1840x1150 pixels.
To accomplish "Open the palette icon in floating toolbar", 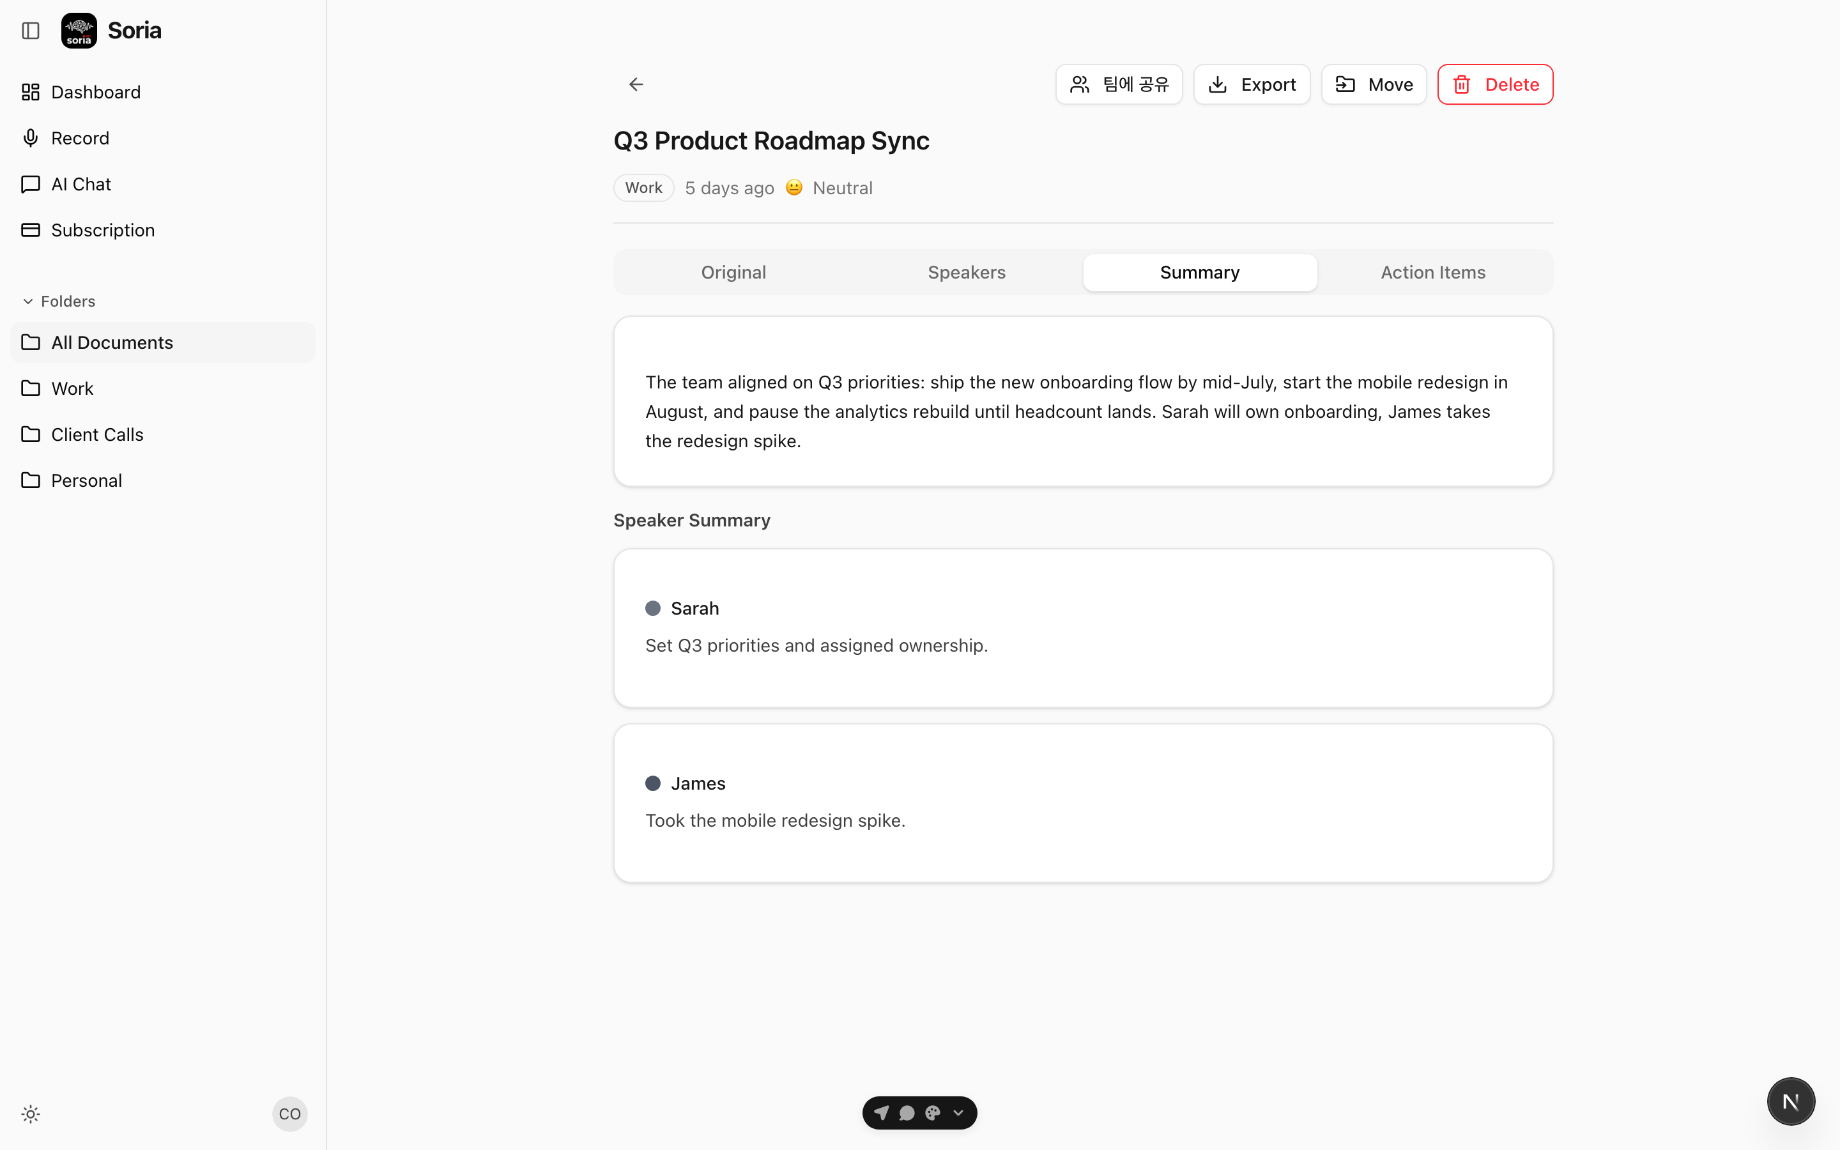I will [932, 1113].
